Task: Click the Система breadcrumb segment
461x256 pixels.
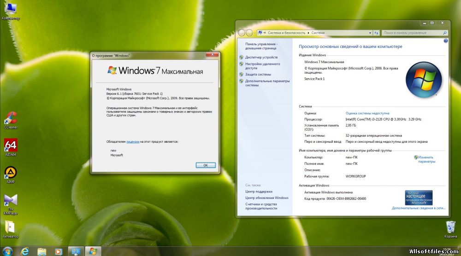Action: pos(318,33)
